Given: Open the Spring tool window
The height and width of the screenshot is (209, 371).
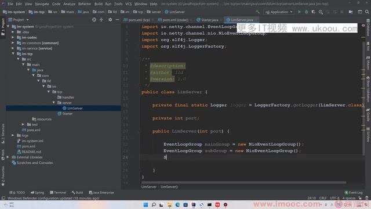Looking at the screenshot, I should 37,192.
